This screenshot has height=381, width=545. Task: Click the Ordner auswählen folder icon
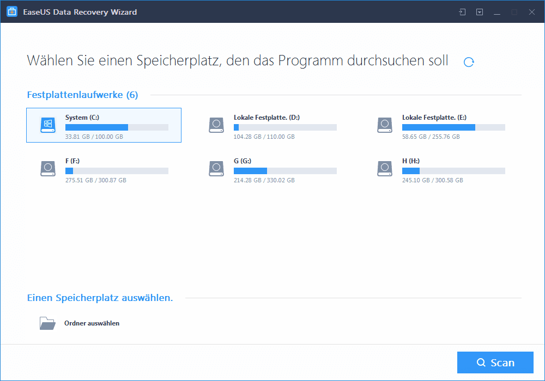48,322
